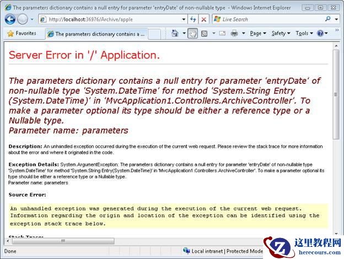This screenshot has width=344, height=259.
Task: Open the Favorites star button
Action: point(21,33)
